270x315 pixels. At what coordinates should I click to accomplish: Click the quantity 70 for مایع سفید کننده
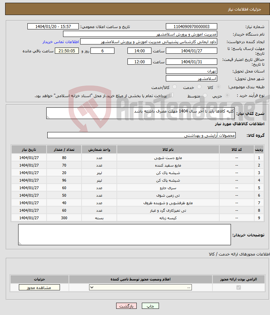point(64,165)
